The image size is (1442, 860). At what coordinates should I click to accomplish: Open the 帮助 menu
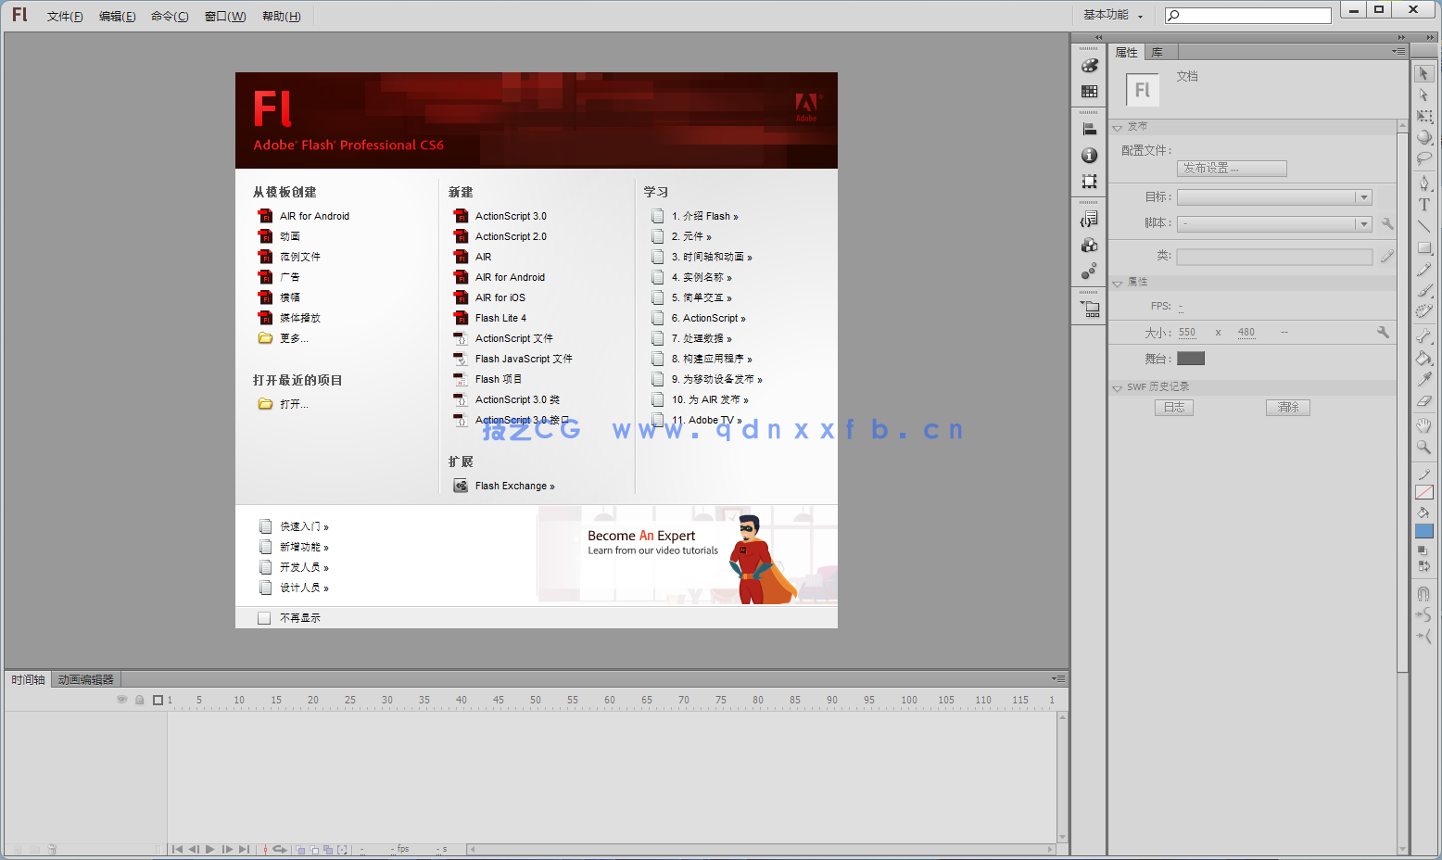[x=281, y=16]
